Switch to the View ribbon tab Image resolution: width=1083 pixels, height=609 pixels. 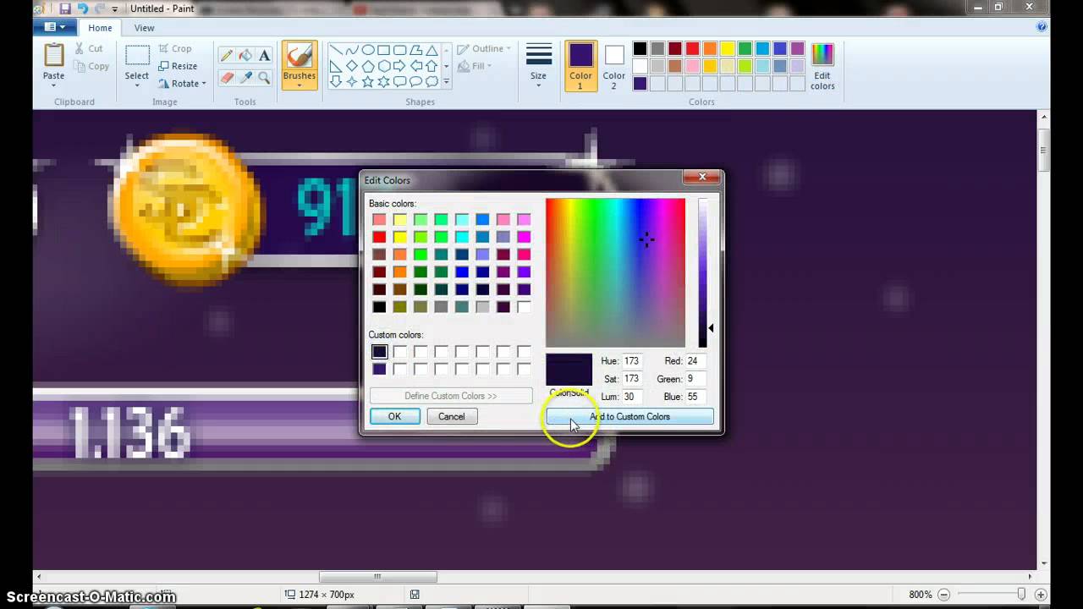(145, 28)
